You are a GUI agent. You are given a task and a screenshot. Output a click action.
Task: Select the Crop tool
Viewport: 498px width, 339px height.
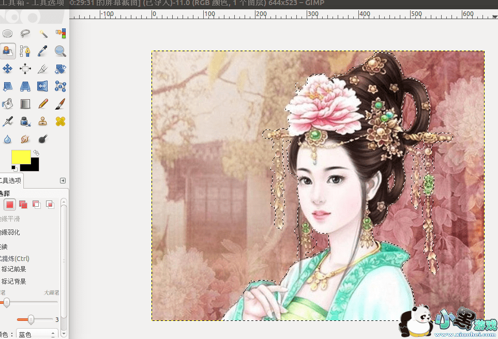point(43,69)
